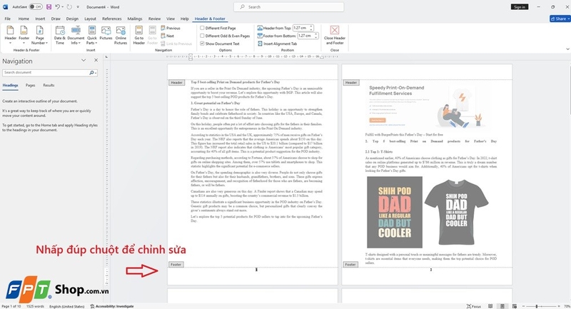The height and width of the screenshot is (309, 571).
Task: Open the Share button
Action: coord(560,19)
